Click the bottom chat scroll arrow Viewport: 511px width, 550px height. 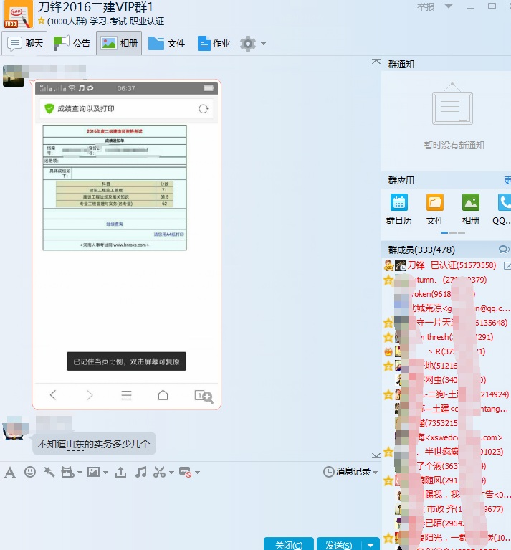(376, 455)
